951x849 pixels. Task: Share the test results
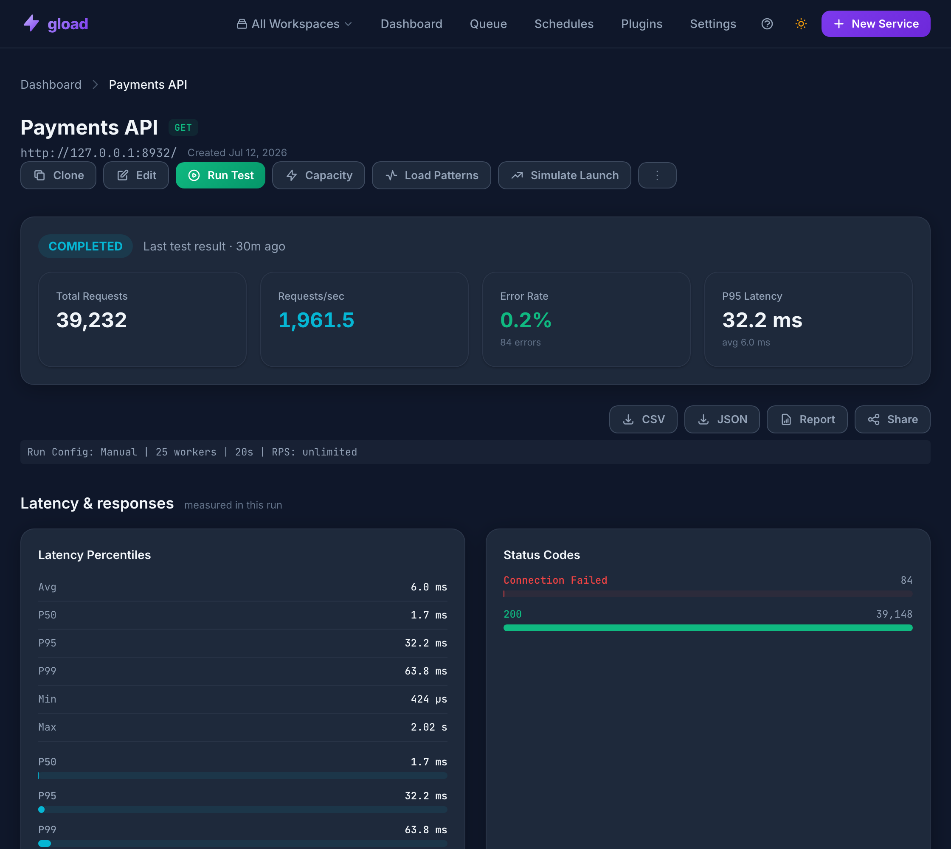(892, 419)
